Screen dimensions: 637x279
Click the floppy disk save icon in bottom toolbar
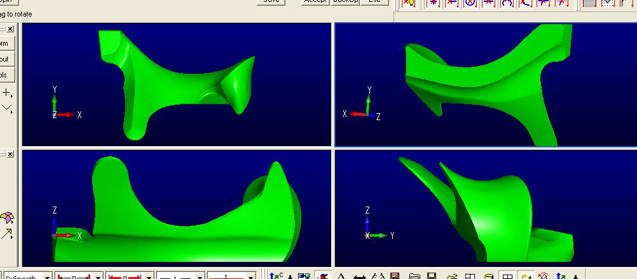pos(433,276)
